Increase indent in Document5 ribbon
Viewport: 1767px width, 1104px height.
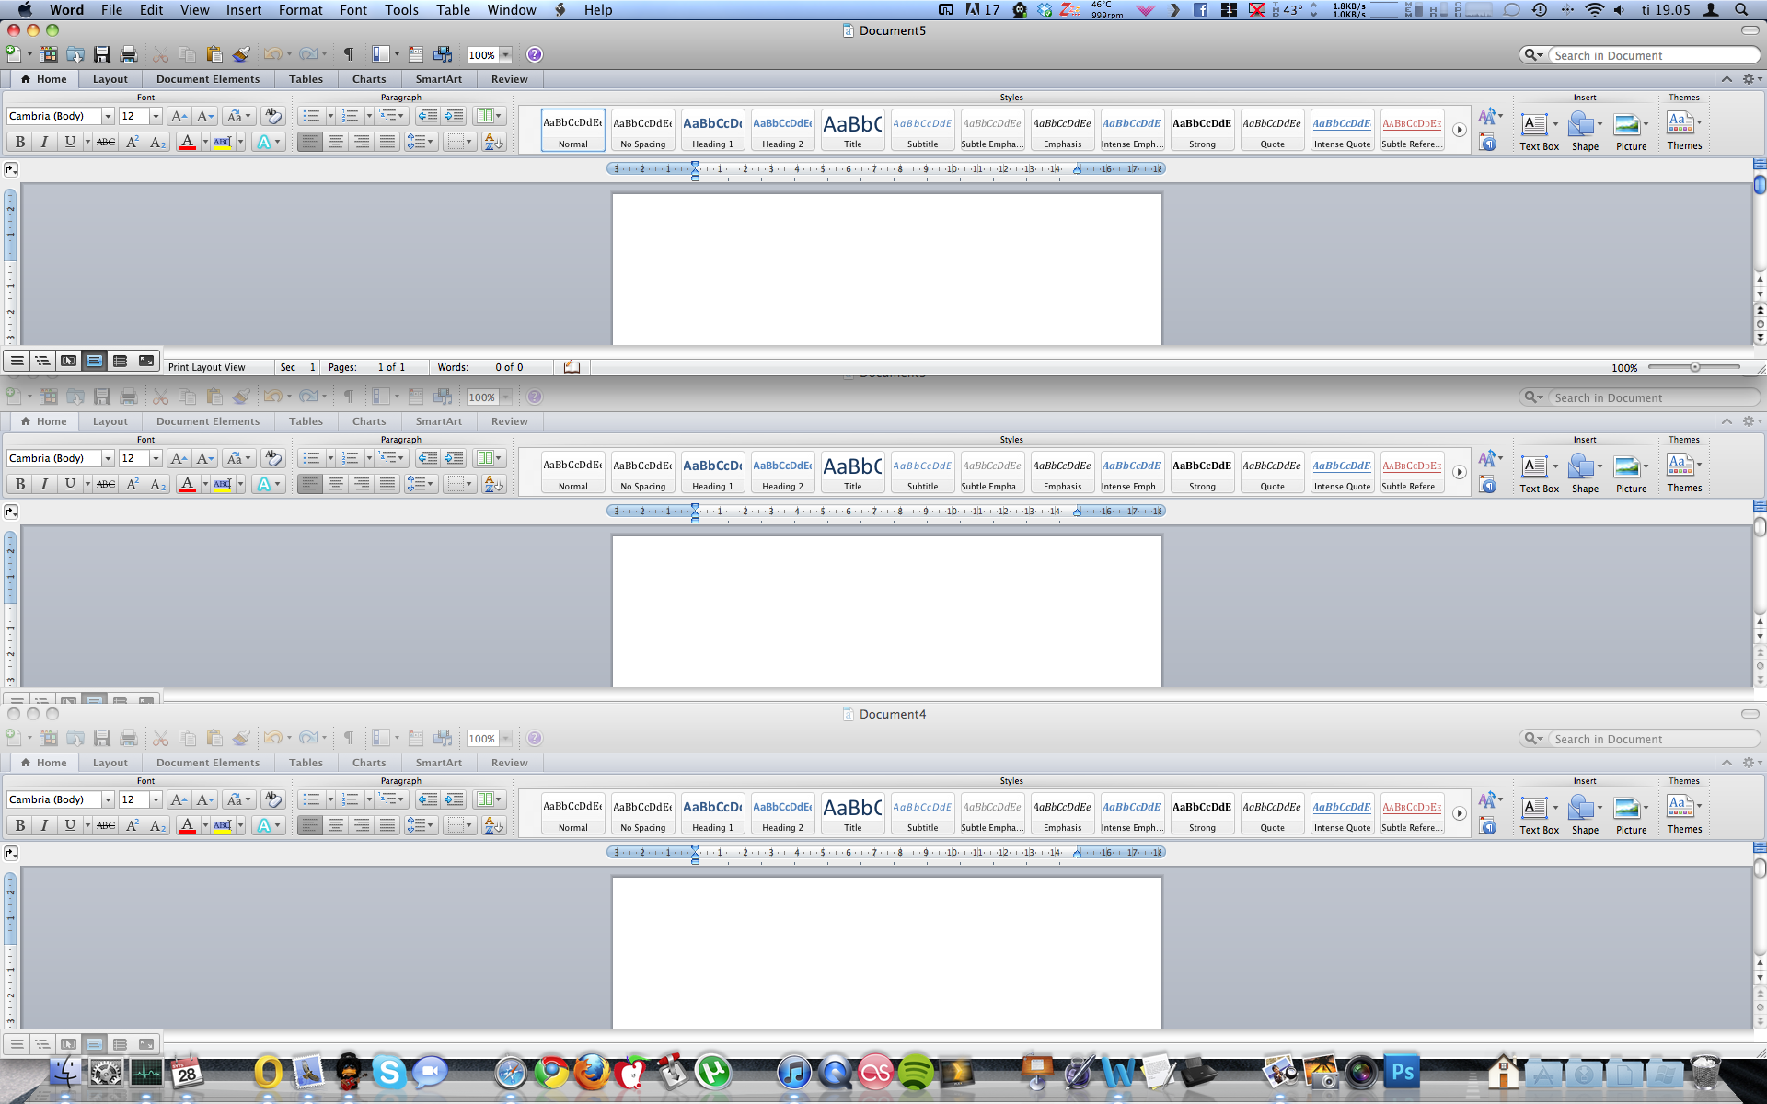pyautogui.click(x=454, y=116)
